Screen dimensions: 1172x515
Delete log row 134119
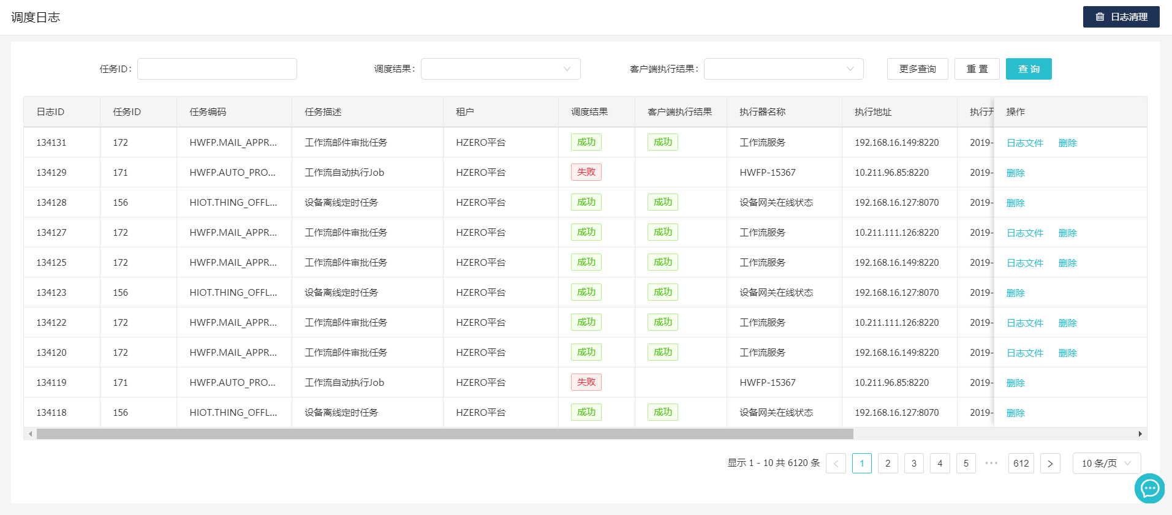pyautogui.click(x=1015, y=383)
